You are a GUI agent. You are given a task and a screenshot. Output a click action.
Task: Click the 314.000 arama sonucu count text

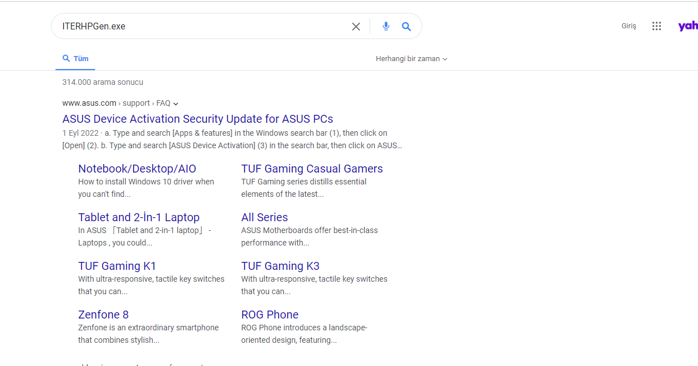pos(102,82)
